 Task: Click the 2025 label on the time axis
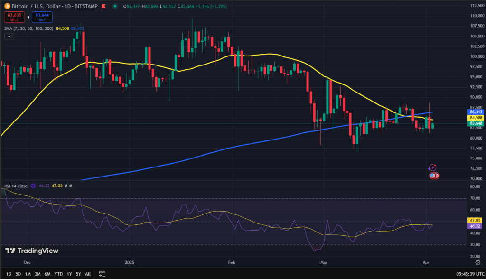coord(130,262)
